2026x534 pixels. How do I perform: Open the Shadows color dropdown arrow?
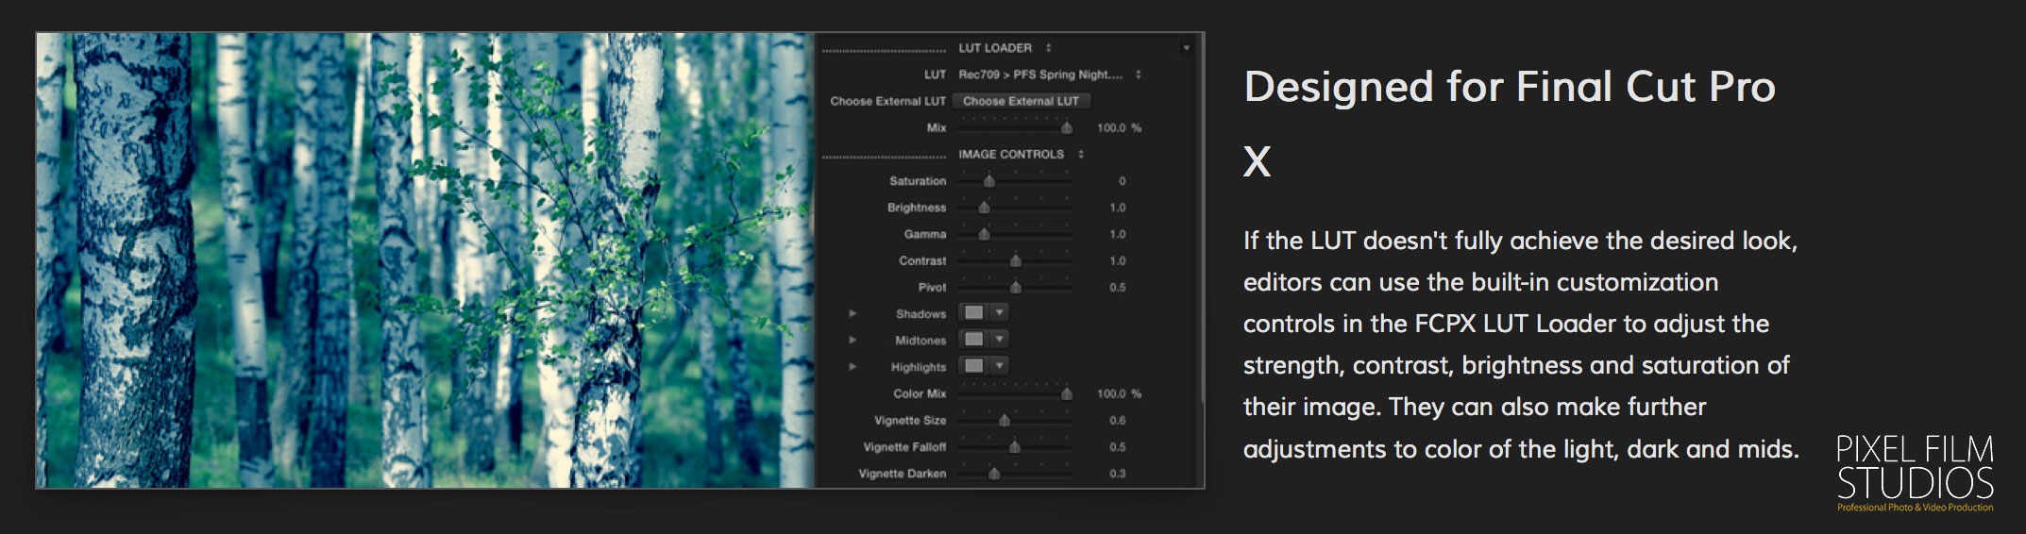point(999,312)
